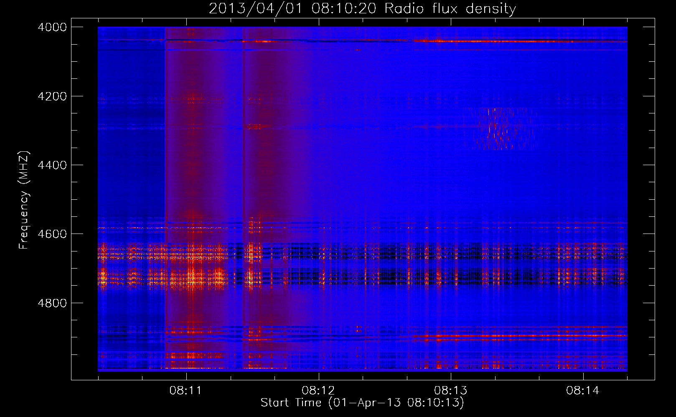Click the '08:12' time axis label
This screenshot has height=417, width=676.
(318, 391)
